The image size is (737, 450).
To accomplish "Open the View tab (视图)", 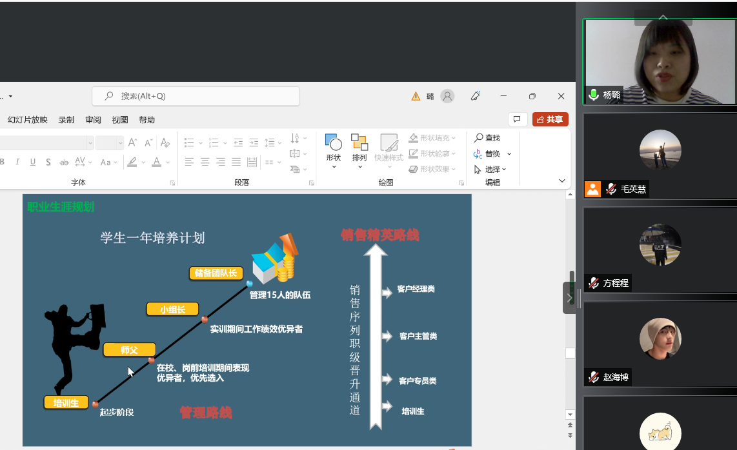I will pyautogui.click(x=120, y=120).
